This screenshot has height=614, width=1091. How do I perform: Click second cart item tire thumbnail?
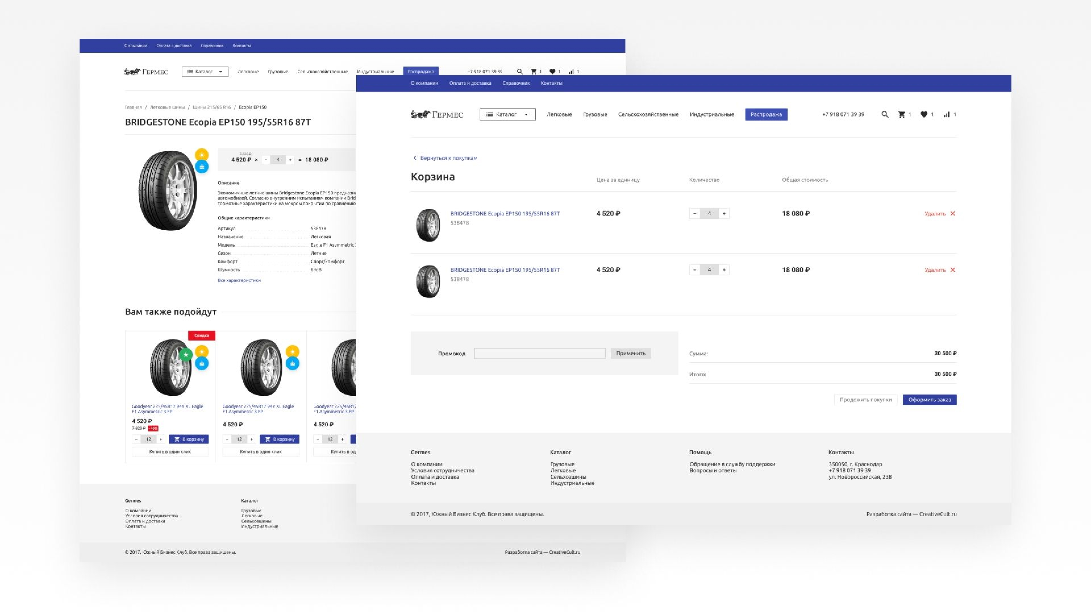pyautogui.click(x=428, y=281)
